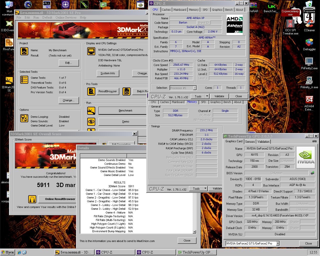
Task: Switch to the Sensors tab in GPU-Z
Action: click(250, 141)
